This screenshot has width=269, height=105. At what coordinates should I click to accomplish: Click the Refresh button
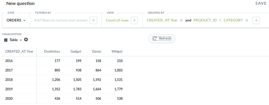click(x=162, y=38)
